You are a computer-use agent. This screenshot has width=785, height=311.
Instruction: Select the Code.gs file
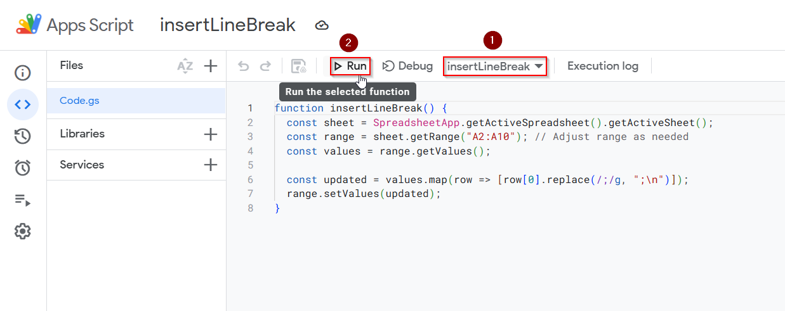[x=136, y=101]
